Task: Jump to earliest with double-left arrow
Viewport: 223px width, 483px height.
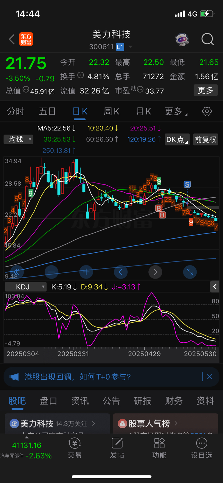Action: [17, 272]
